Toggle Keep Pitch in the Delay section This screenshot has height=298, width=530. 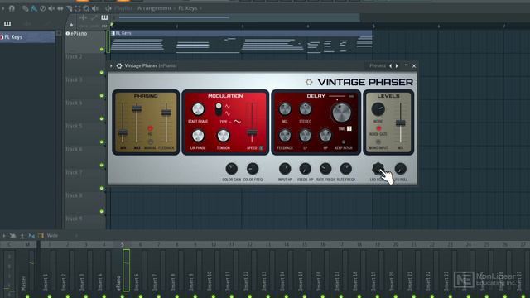click(344, 142)
